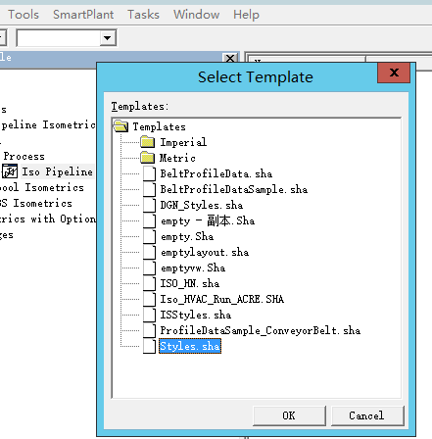Open the Tasks menu
Image resolution: width=432 pixels, height=439 pixels.
click(x=143, y=15)
